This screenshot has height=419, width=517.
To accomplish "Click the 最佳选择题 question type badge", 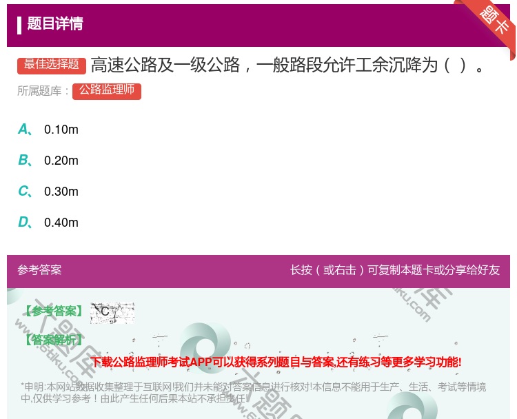I will tap(52, 65).
